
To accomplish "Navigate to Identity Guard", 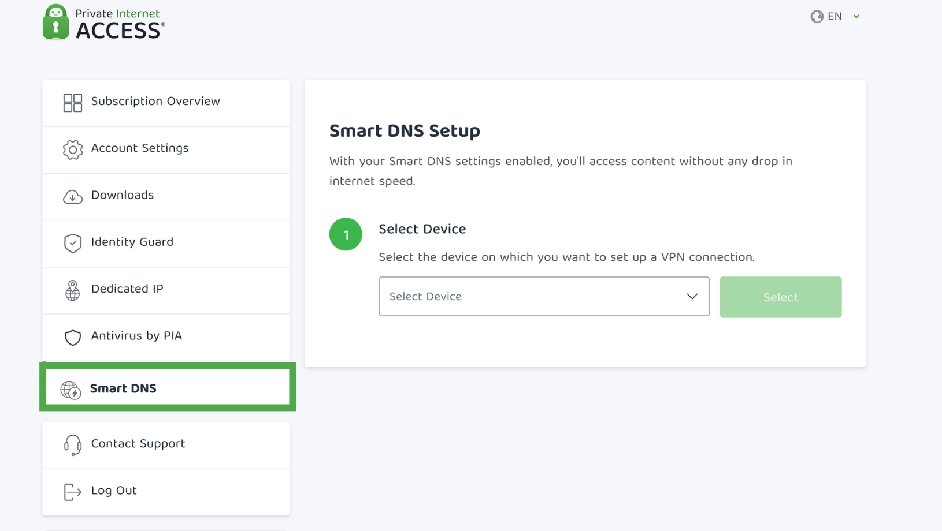I will pyautogui.click(x=166, y=244).
